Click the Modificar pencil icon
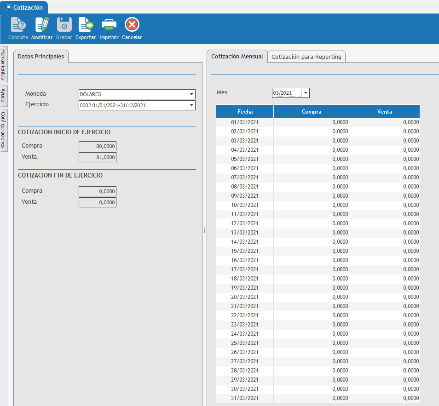439x406 pixels. coord(42,25)
